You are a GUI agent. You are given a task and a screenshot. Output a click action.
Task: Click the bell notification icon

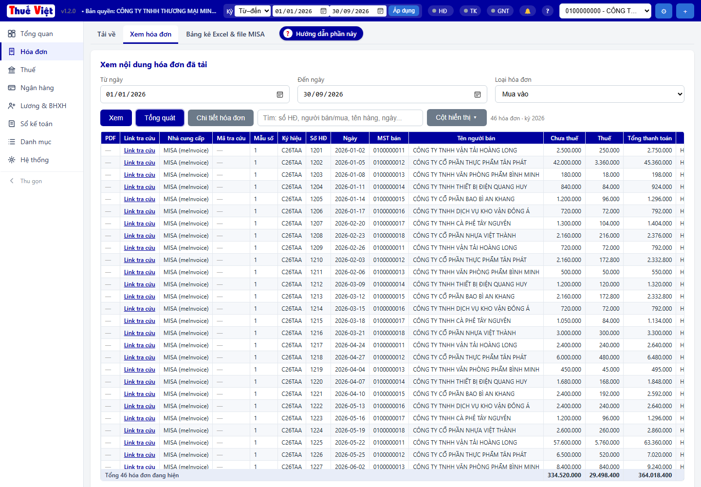coord(527,11)
